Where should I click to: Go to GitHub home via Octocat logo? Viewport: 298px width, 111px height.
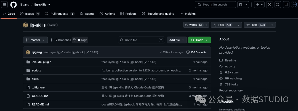pos(14,5)
